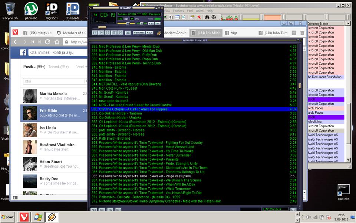Image resolution: width=356 pixels, height=223 pixels.
Task: Open Teised (99+) messages link
Action: pos(58,67)
